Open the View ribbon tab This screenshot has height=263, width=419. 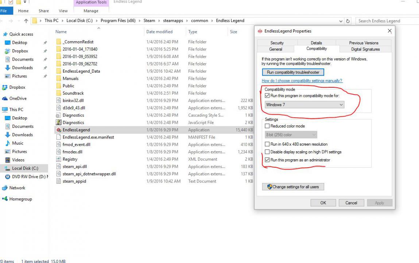63,11
